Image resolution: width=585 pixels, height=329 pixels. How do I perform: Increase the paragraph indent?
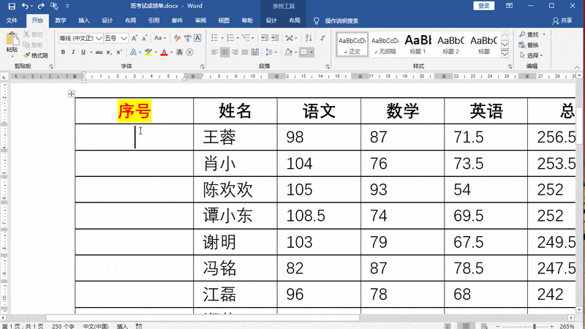click(275, 38)
